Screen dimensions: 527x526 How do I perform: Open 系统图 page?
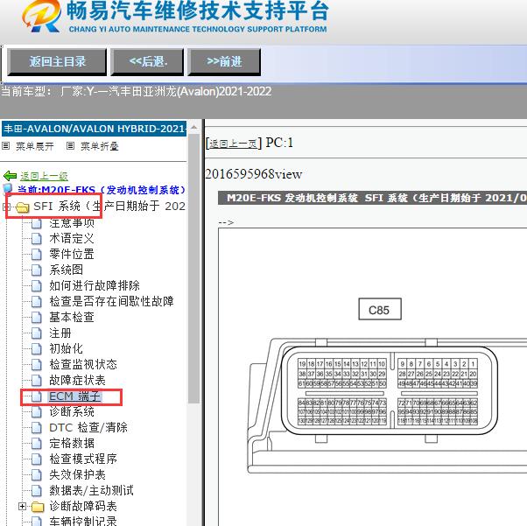(66, 270)
